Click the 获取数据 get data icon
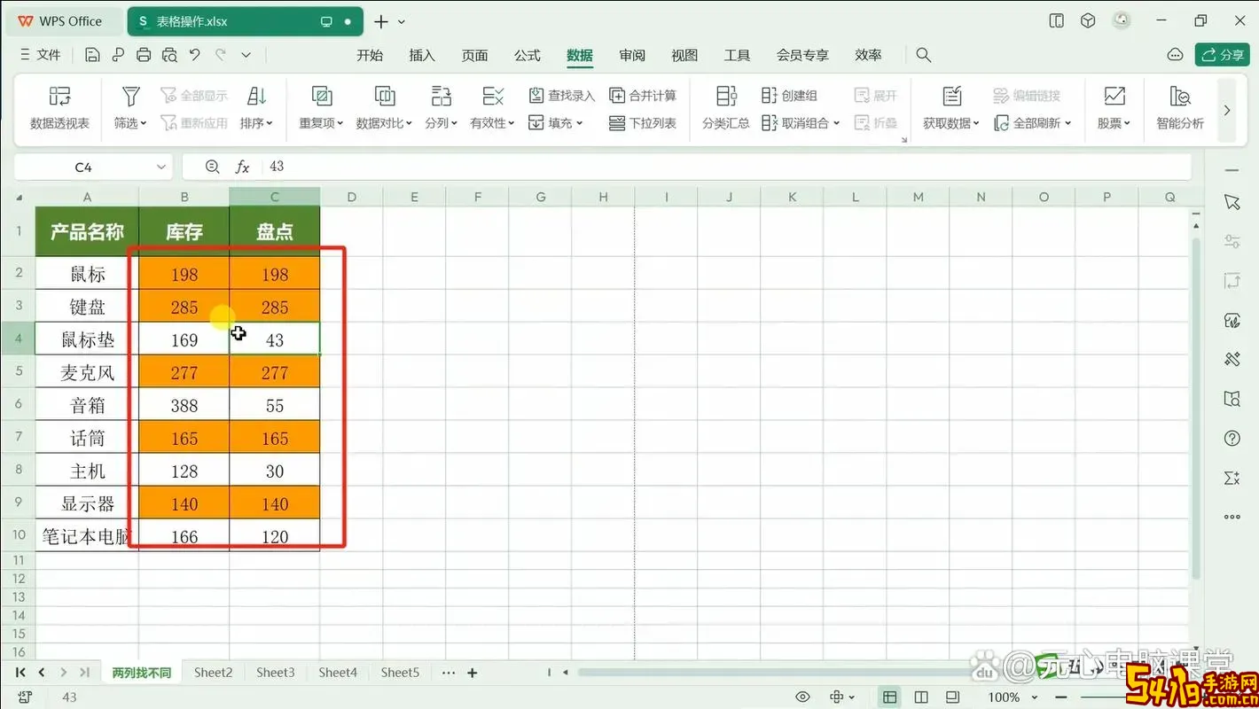This screenshot has height=709, width=1259. (x=951, y=96)
